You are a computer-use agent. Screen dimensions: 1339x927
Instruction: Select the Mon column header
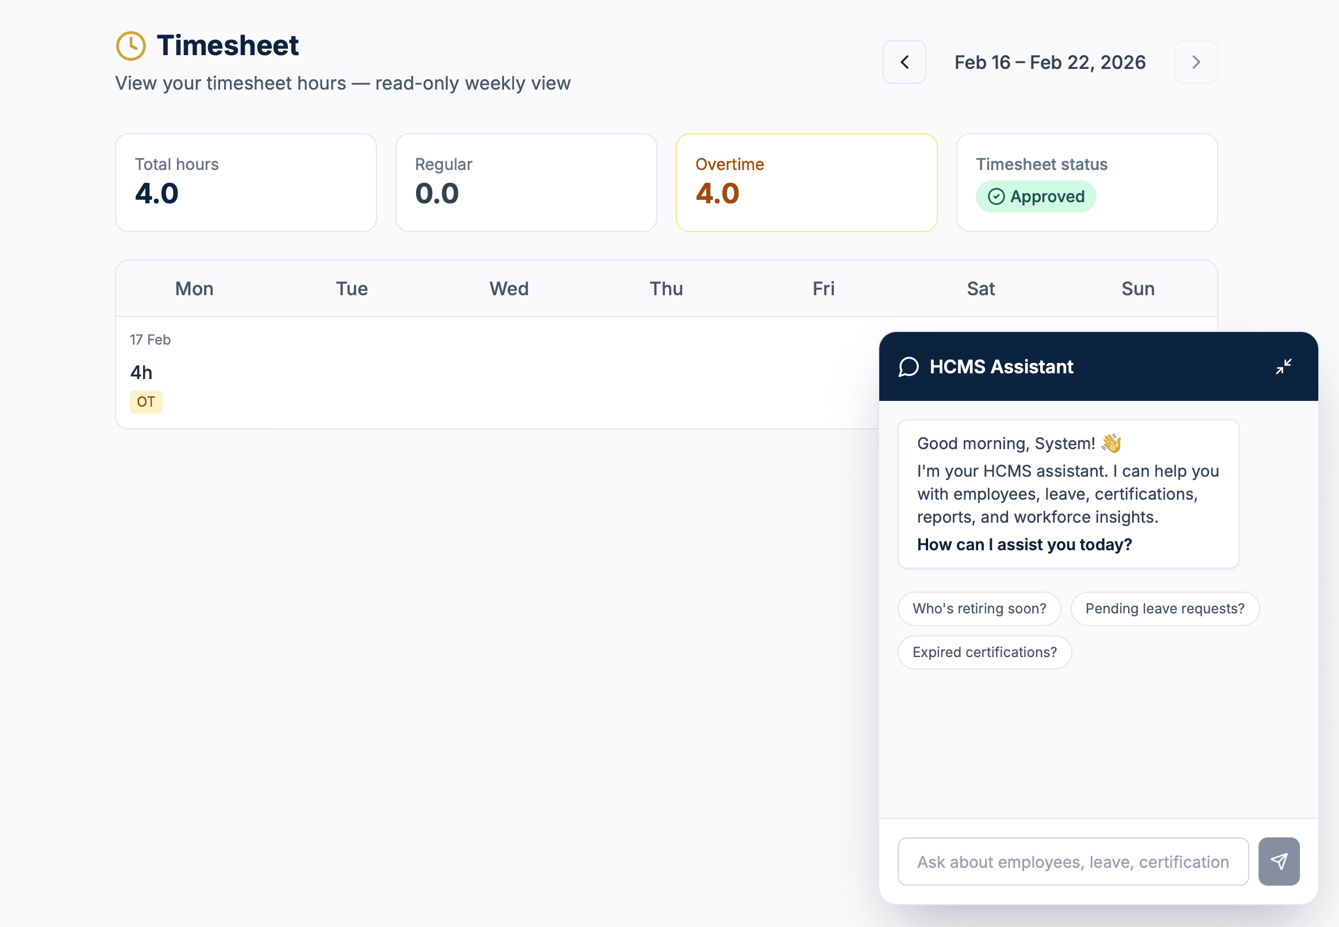pyautogui.click(x=194, y=289)
